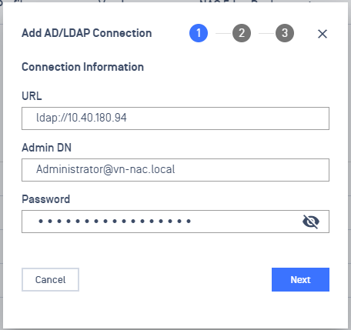Focus the URL input field
The width and height of the screenshot is (351, 330).
pos(175,118)
